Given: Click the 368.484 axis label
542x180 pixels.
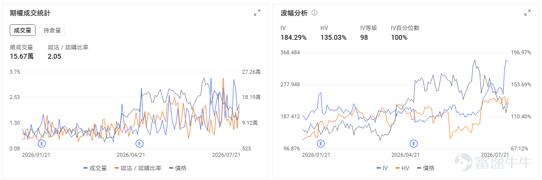Looking at the screenshot, I should [x=290, y=52].
